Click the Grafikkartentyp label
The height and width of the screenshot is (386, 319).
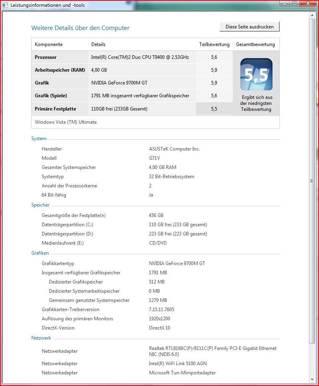58,263
